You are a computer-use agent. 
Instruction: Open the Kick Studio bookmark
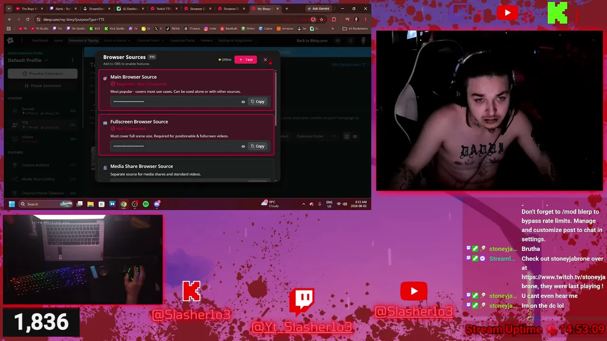click(114, 28)
